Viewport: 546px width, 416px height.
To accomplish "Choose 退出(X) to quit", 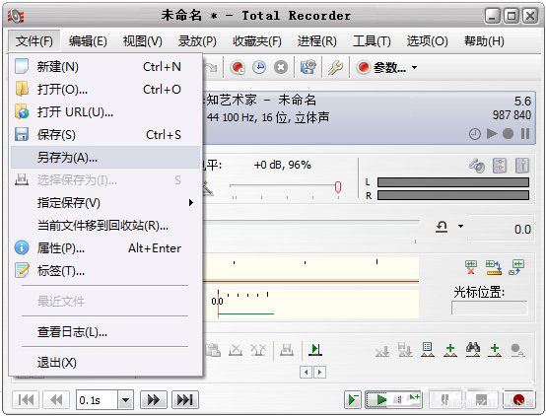I will point(105,363).
